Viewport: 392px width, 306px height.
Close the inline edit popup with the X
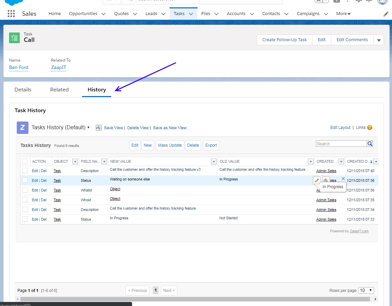pyautogui.click(x=343, y=178)
